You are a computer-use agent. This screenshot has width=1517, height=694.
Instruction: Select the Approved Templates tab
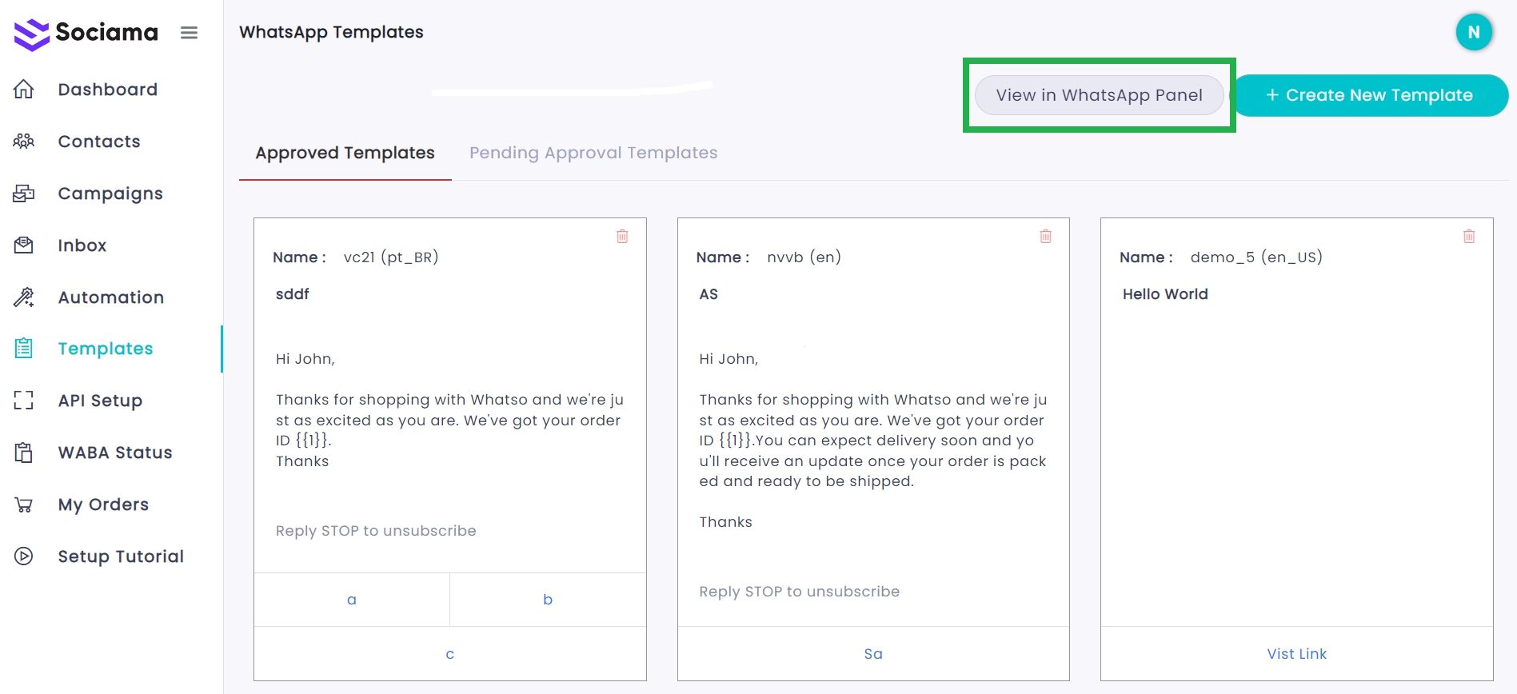(x=345, y=153)
